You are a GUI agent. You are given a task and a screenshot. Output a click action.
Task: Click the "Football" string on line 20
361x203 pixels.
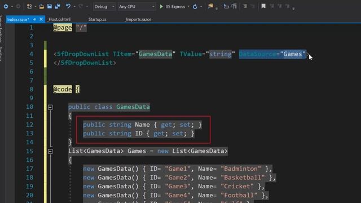click(239, 195)
